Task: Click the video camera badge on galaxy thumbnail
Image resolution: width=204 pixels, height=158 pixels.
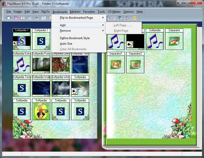Action: click(74, 91)
